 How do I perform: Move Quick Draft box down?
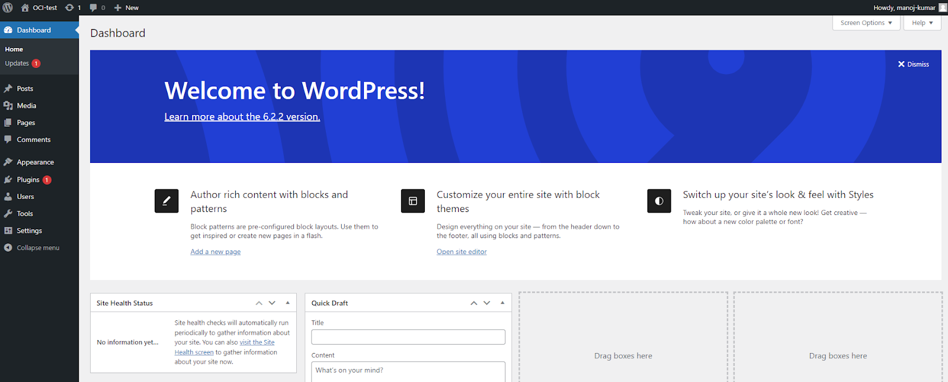tap(487, 303)
